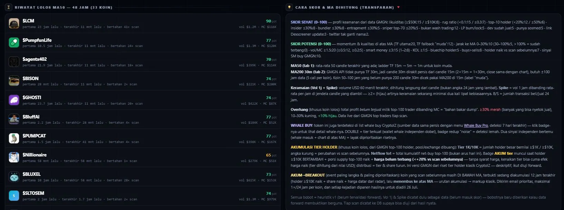Click 'pertama 2.2 jam lalu' line under $BluffAI
The width and height of the screenshot is (564, 210).
tap(81, 123)
